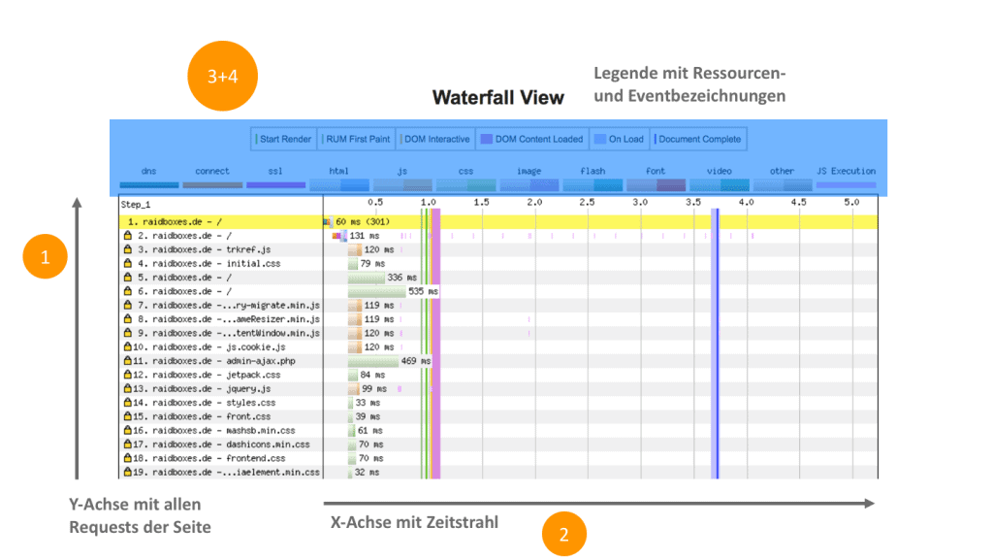Click the 3.5 second mark on time axis
Screen dimensions: 993x559
[692, 202]
